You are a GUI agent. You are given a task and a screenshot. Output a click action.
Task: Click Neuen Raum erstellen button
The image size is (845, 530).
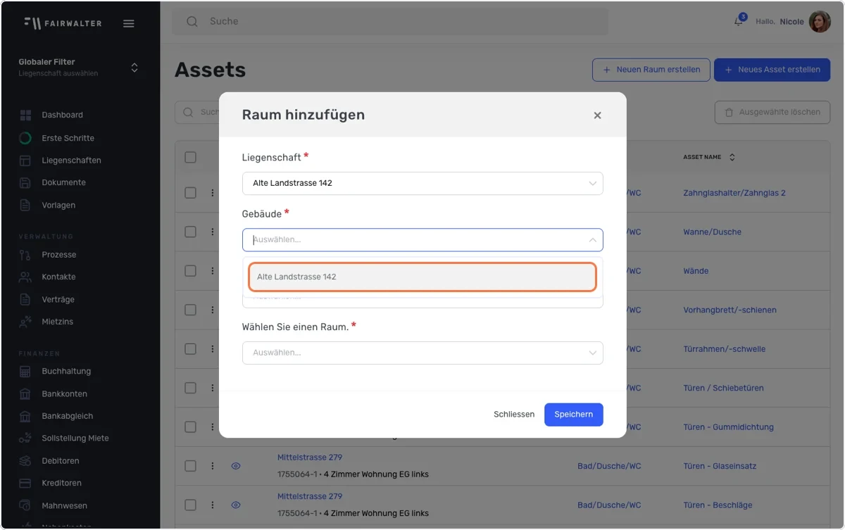(x=651, y=70)
